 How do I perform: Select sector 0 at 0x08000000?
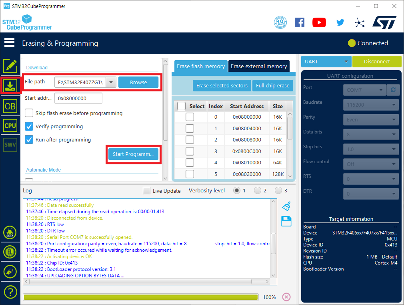click(x=190, y=117)
